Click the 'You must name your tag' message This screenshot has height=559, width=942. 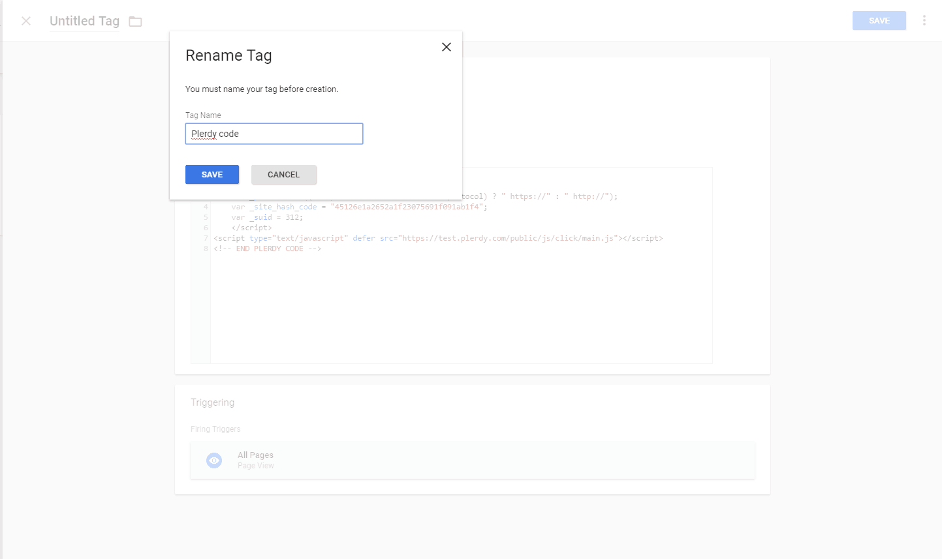262,89
